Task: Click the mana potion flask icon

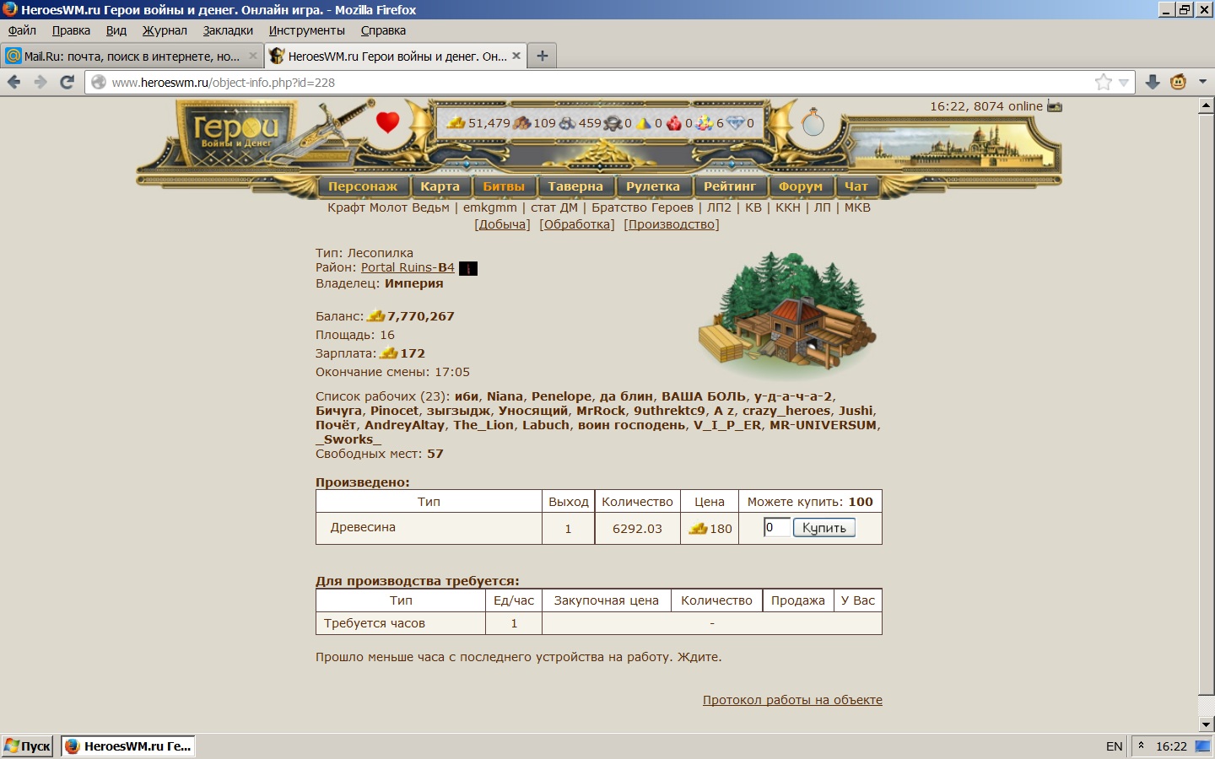Action: (x=813, y=122)
